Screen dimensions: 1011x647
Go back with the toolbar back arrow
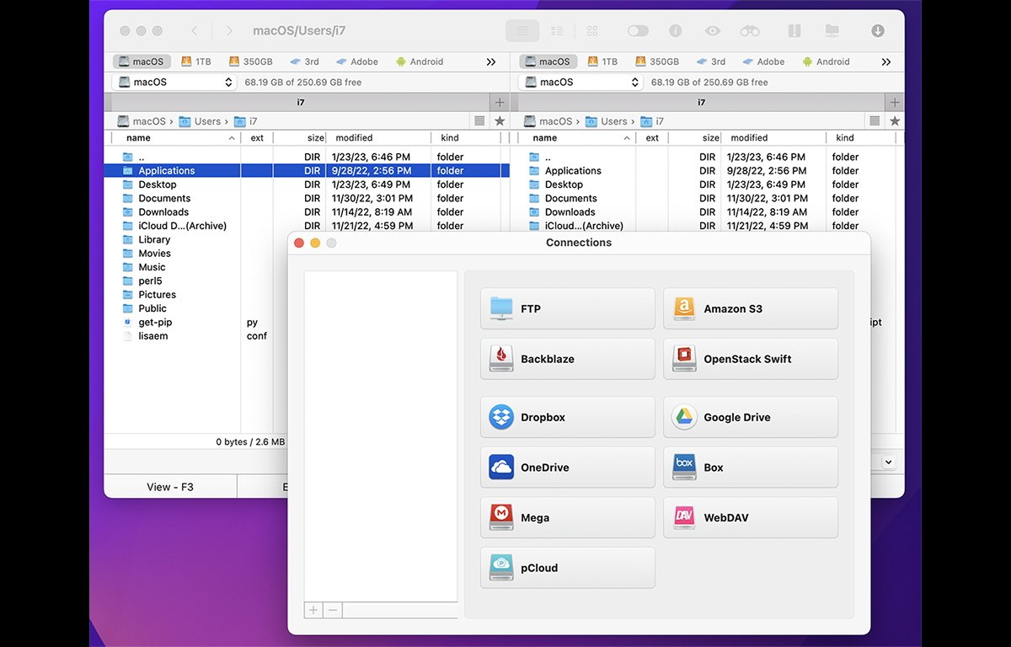(195, 31)
